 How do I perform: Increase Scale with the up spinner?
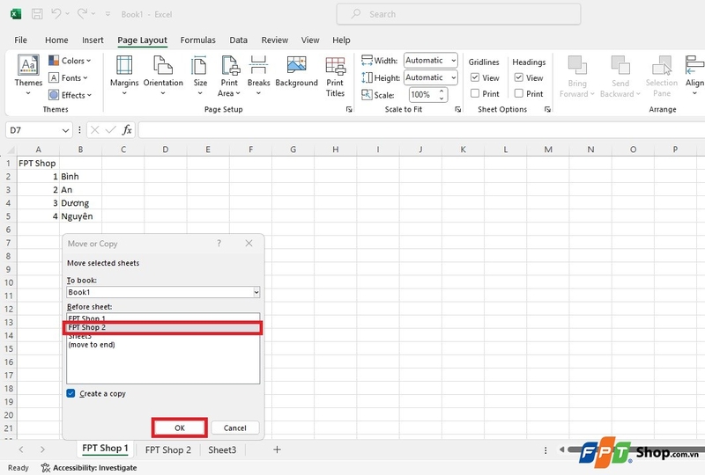click(442, 91)
